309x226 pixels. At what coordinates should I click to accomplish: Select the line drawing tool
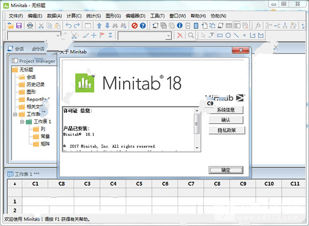coord(236,36)
